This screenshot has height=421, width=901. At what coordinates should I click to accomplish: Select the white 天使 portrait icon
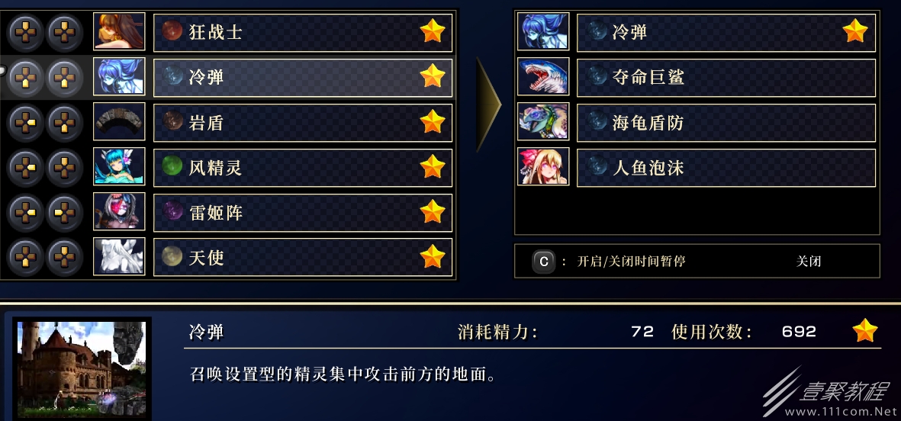(x=119, y=257)
